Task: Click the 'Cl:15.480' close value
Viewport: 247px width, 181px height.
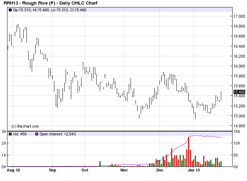Action: tap(78, 10)
